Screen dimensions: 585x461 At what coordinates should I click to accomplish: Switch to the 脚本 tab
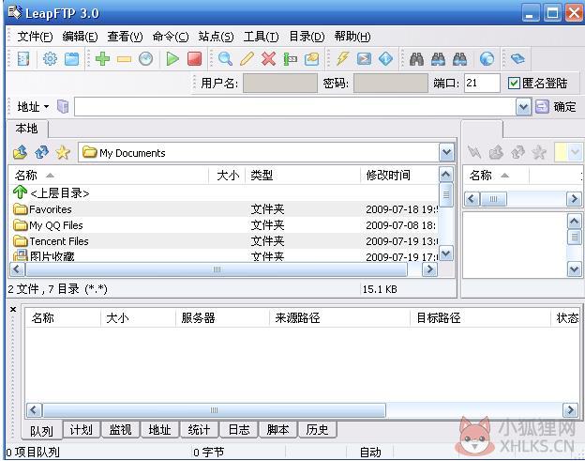click(277, 430)
